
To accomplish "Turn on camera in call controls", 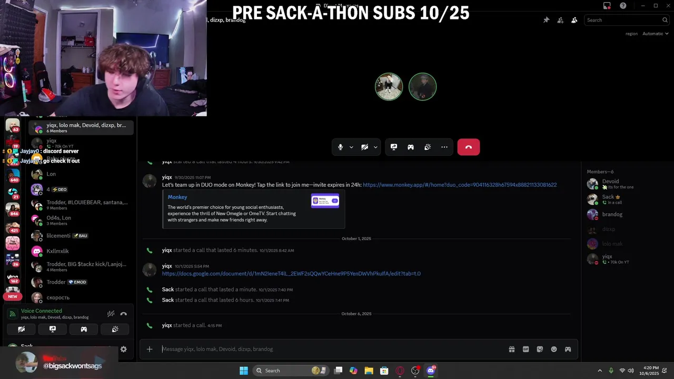I will (364, 147).
